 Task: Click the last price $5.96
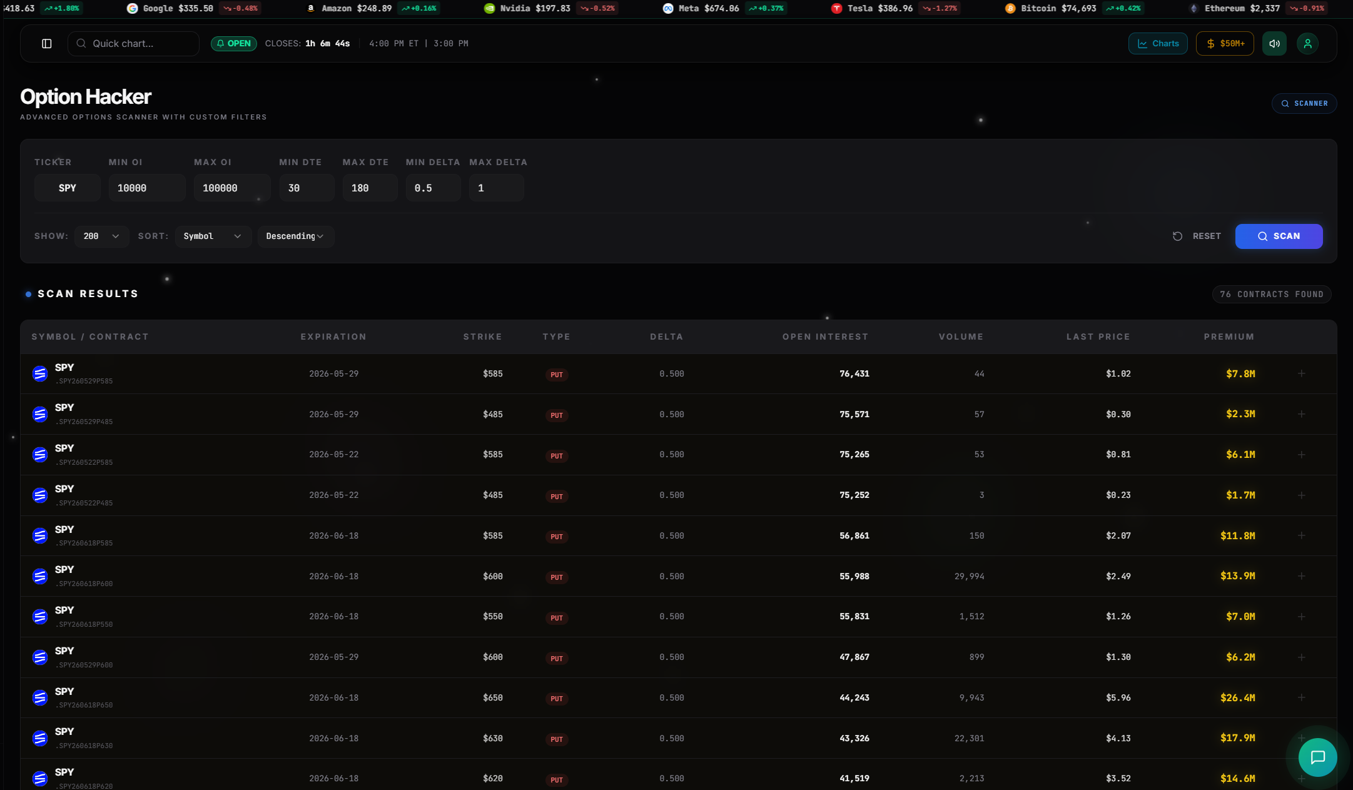pos(1118,698)
